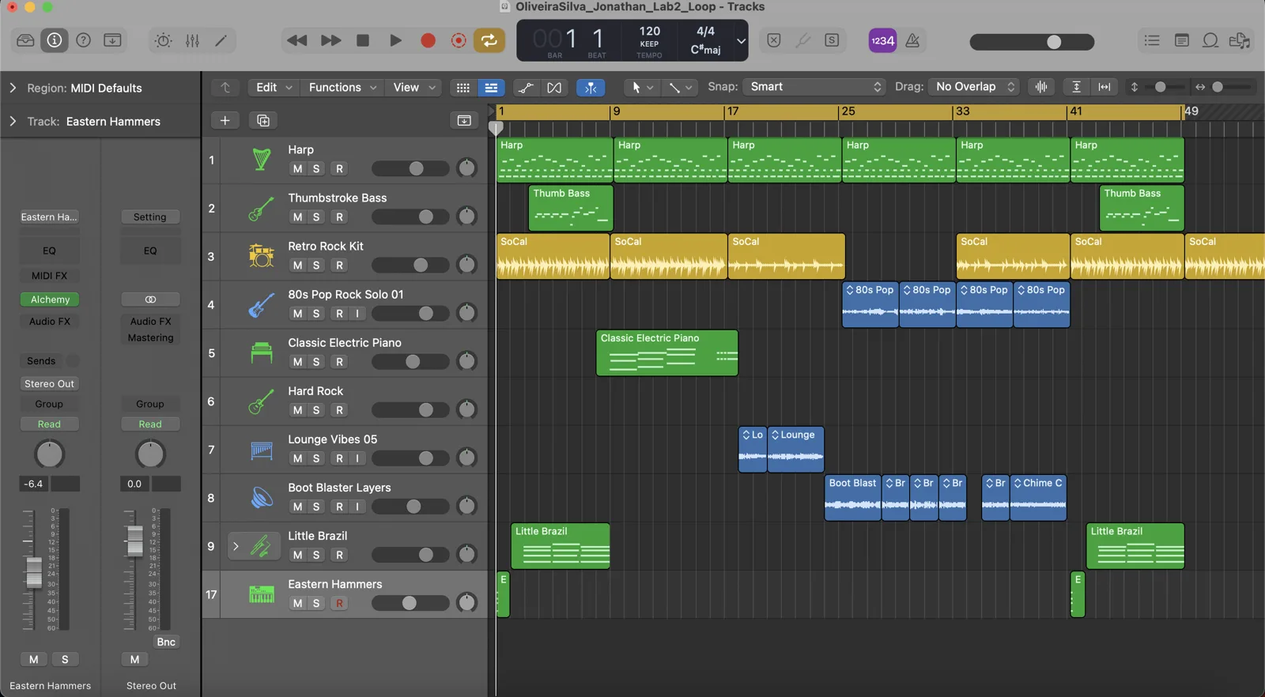This screenshot has height=697, width=1265.
Task: Click the Classic Electric Piano track icon
Action: point(262,352)
